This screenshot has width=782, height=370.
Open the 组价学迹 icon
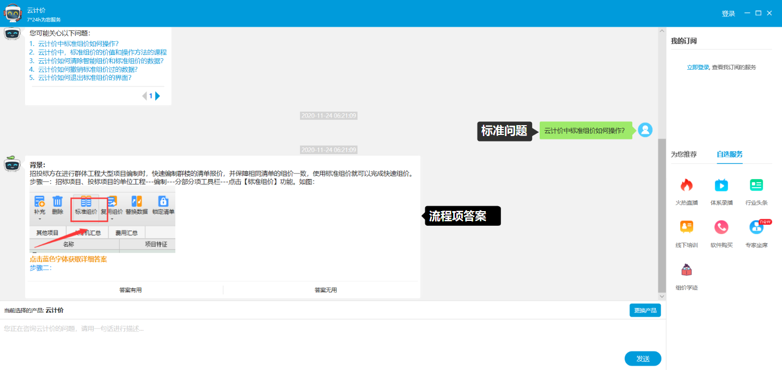coord(686,270)
